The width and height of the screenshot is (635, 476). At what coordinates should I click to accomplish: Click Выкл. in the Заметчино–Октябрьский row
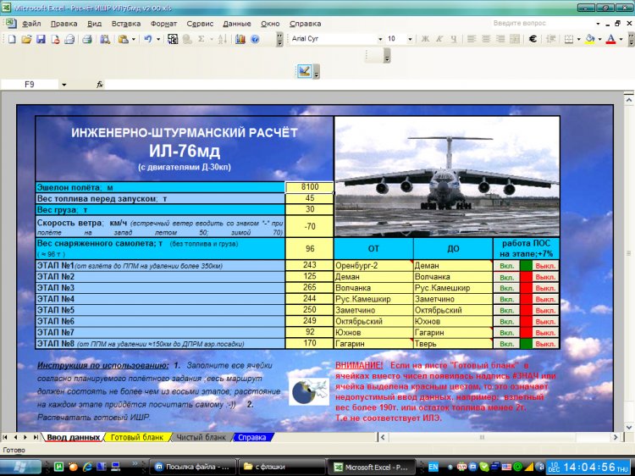pyautogui.click(x=545, y=310)
